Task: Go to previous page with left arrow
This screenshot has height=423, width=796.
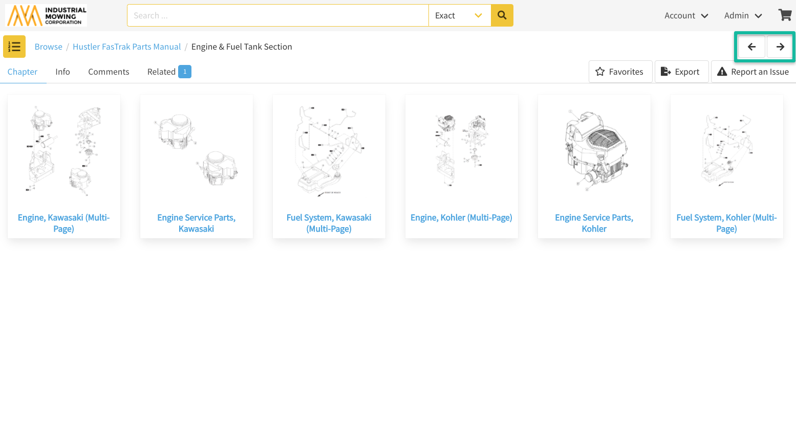Action: (x=751, y=47)
